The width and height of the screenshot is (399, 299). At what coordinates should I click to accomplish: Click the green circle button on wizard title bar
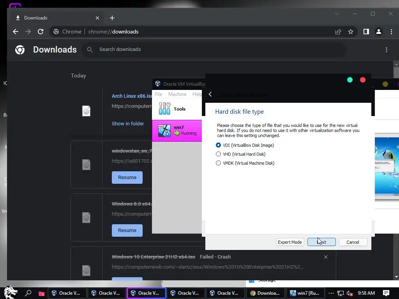click(350, 80)
